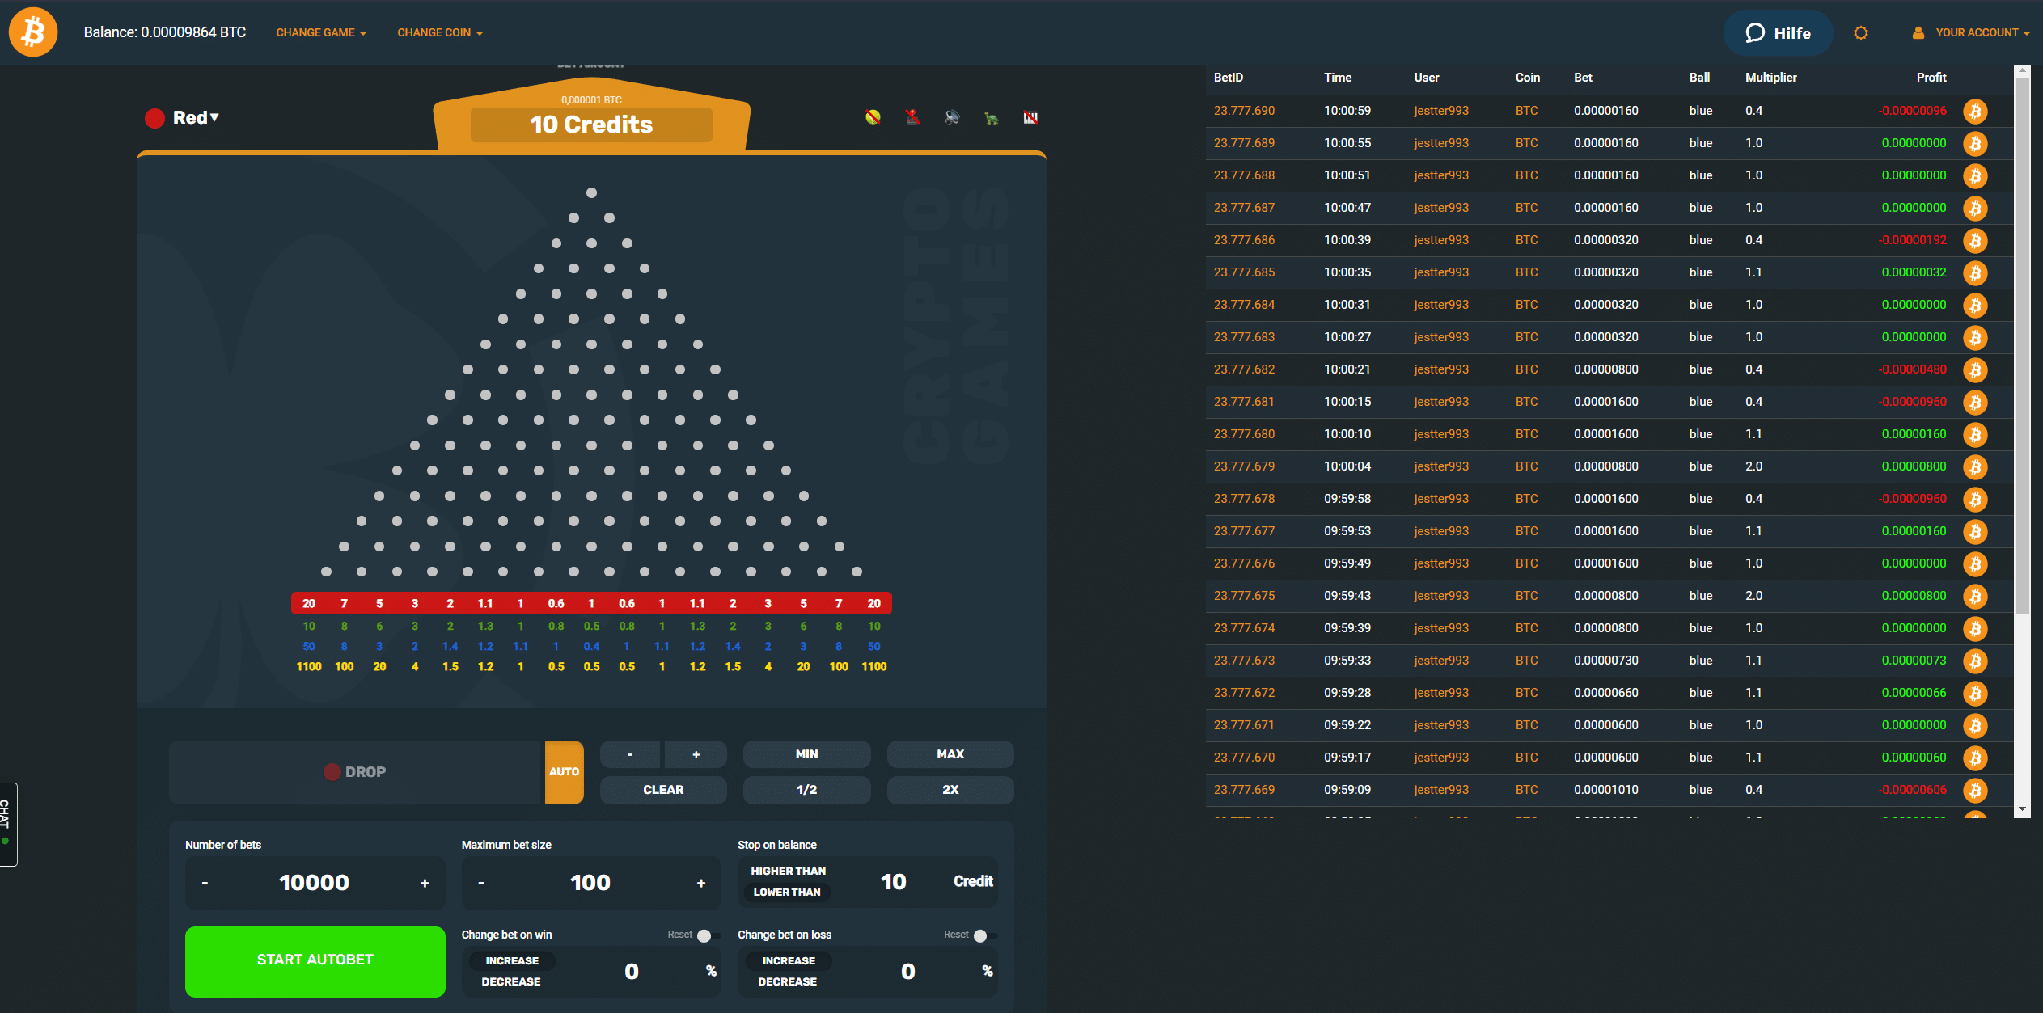
Task: Click the green START AUTOBET button
Action: (315, 961)
